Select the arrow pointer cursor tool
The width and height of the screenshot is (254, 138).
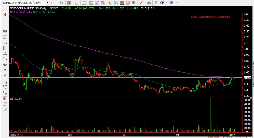pyautogui.click(x=76, y=3)
